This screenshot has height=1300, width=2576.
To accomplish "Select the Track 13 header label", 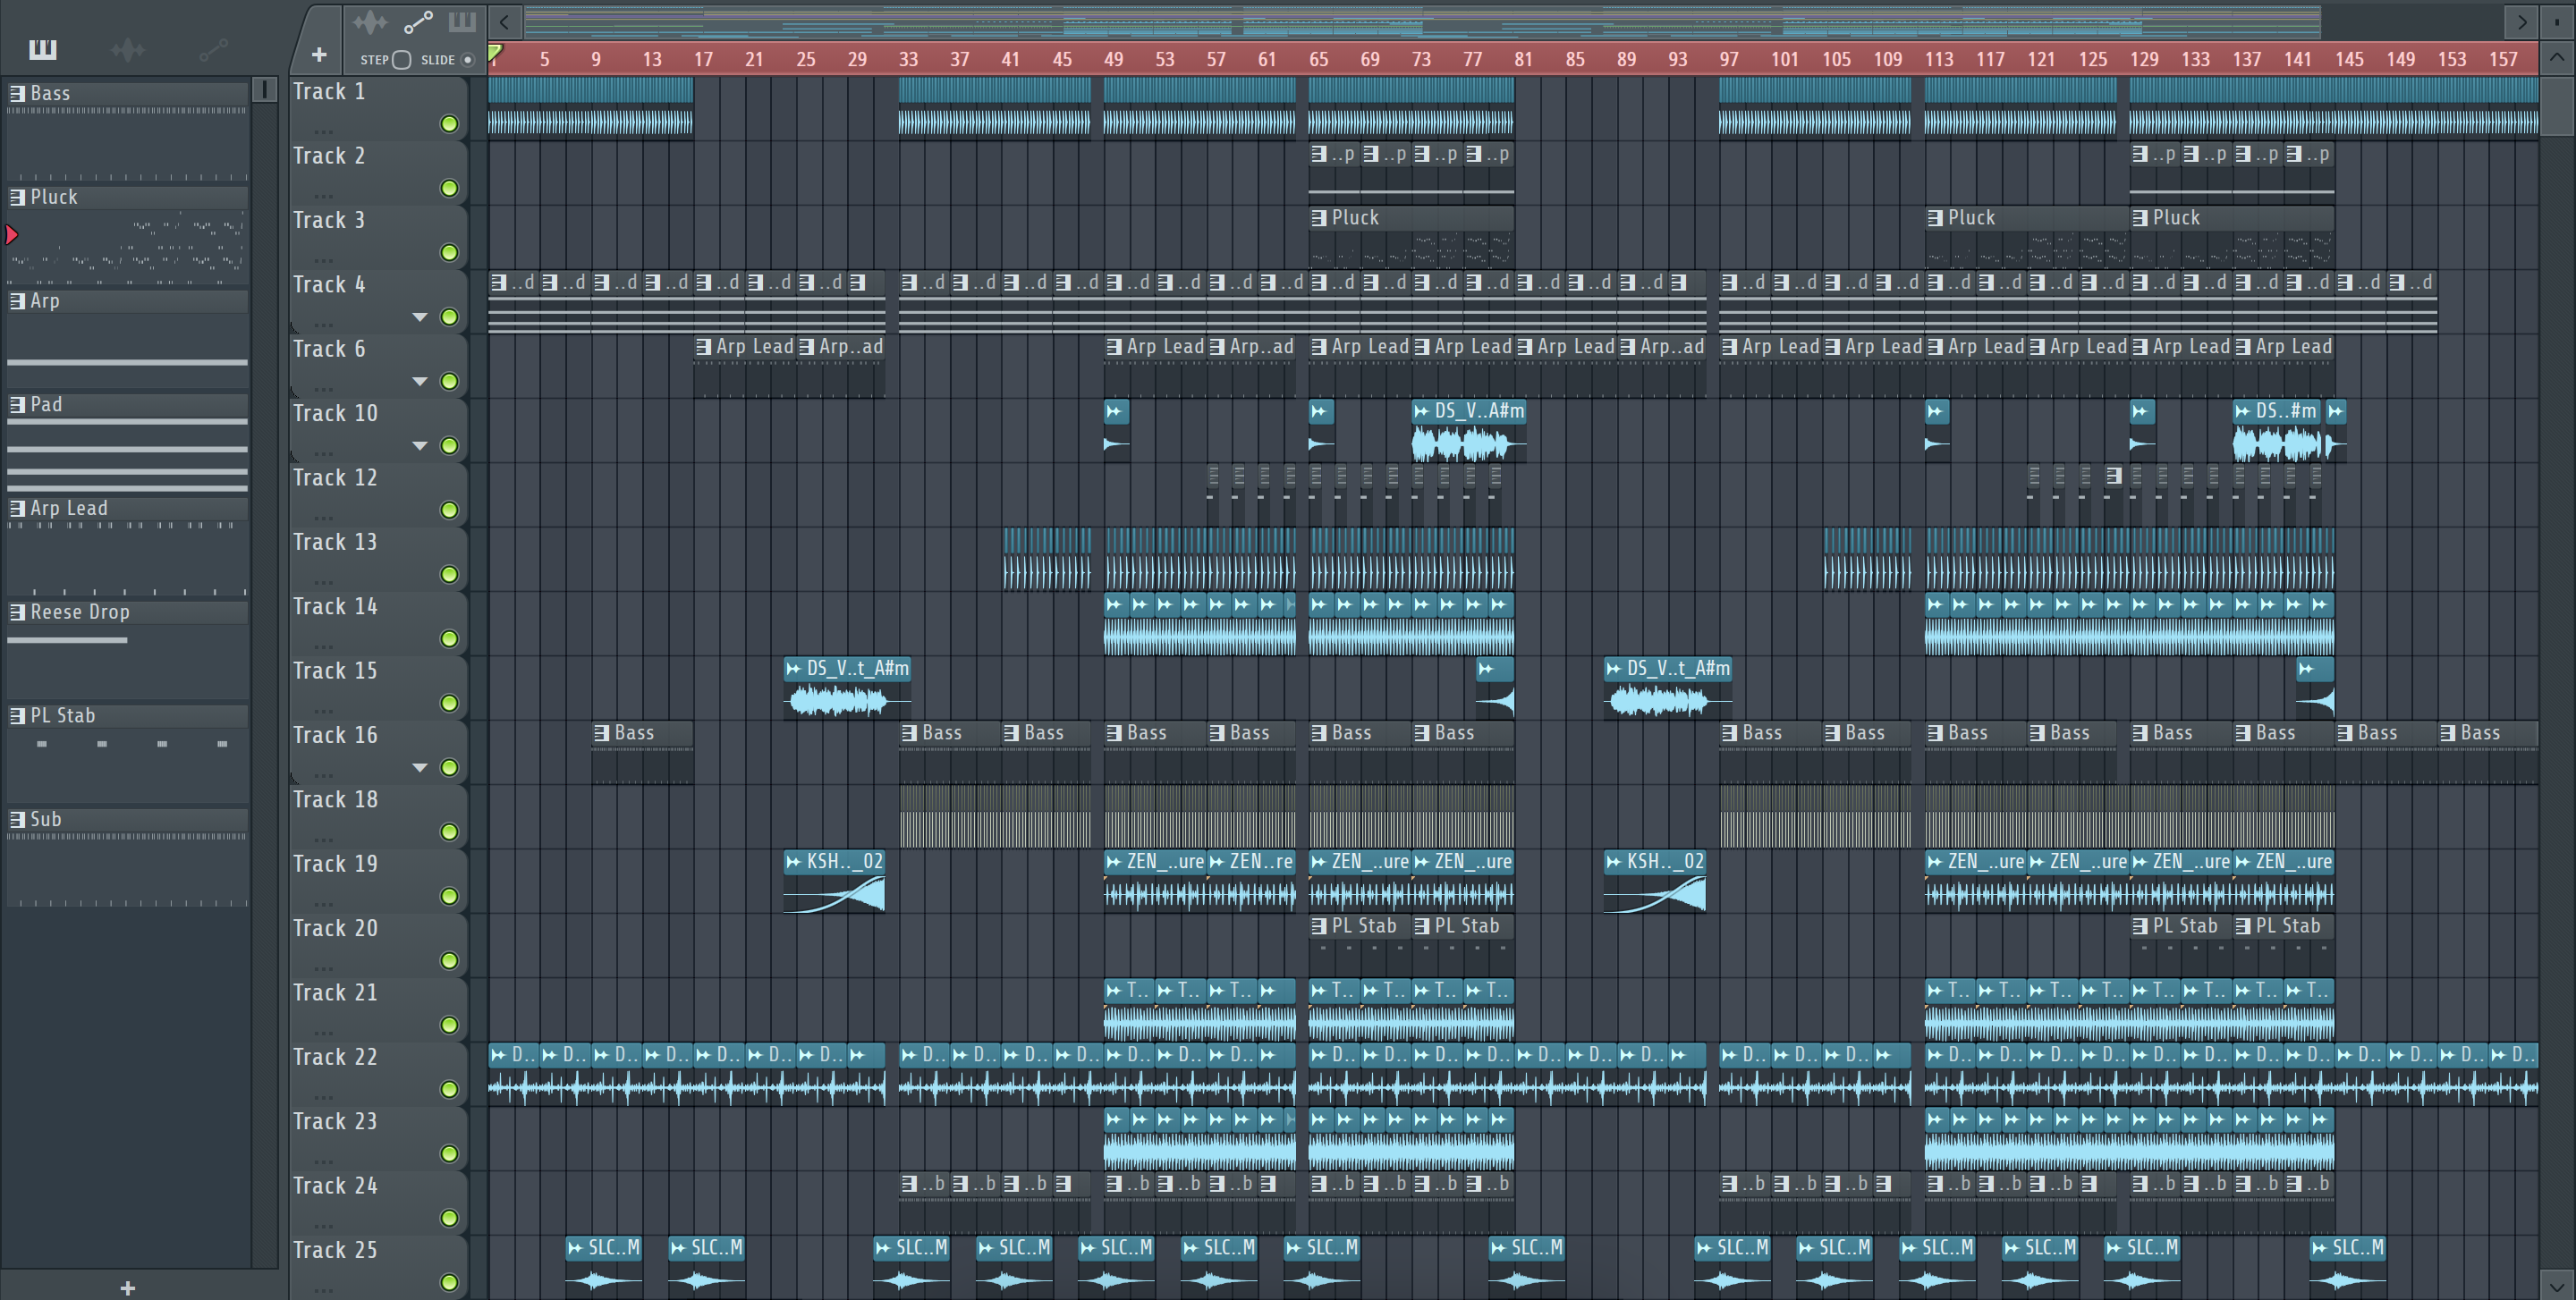I will (335, 542).
